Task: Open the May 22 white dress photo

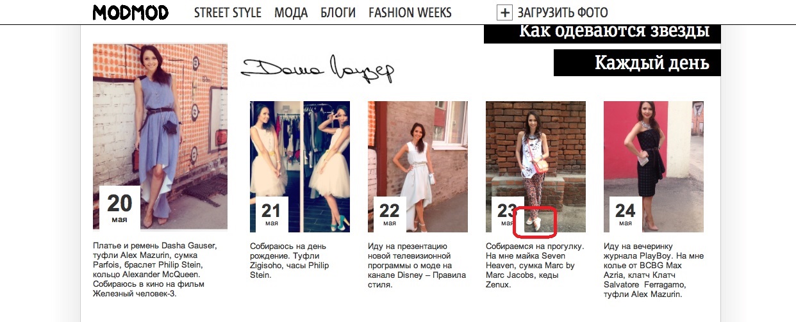Action: click(418, 166)
